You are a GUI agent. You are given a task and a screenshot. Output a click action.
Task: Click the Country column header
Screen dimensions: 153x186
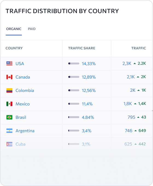pos(14,48)
